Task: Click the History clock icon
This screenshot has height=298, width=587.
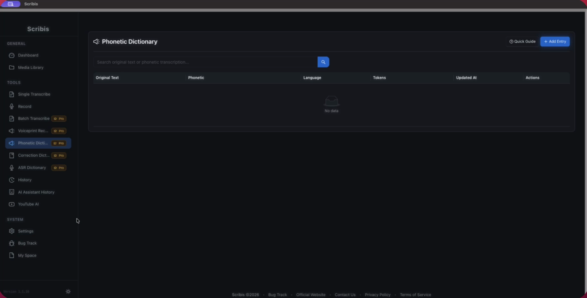Action: pos(12,180)
